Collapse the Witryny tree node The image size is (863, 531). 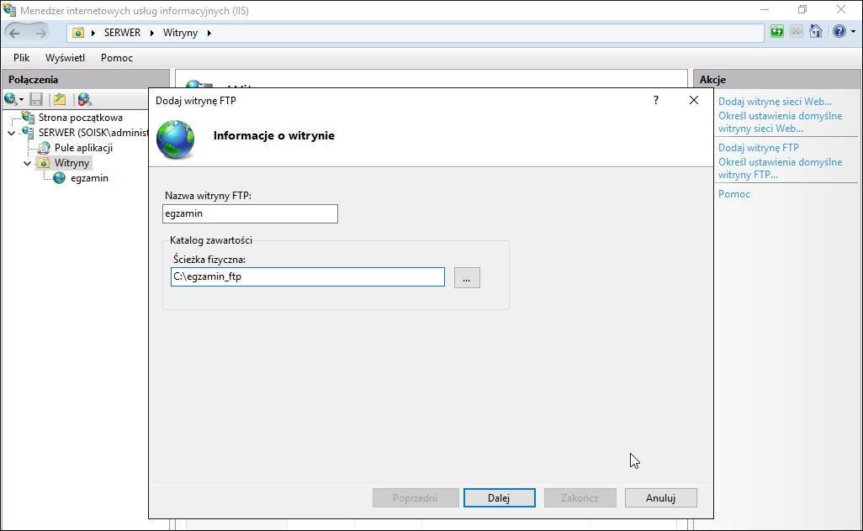28,163
